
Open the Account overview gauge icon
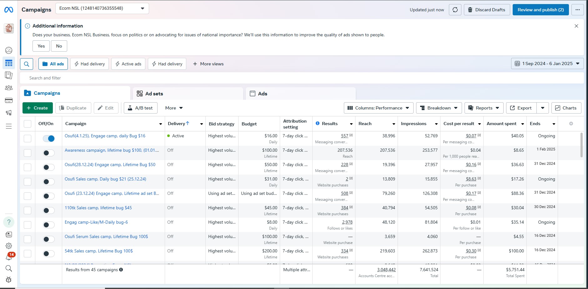pyautogui.click(x=9, y=50)
